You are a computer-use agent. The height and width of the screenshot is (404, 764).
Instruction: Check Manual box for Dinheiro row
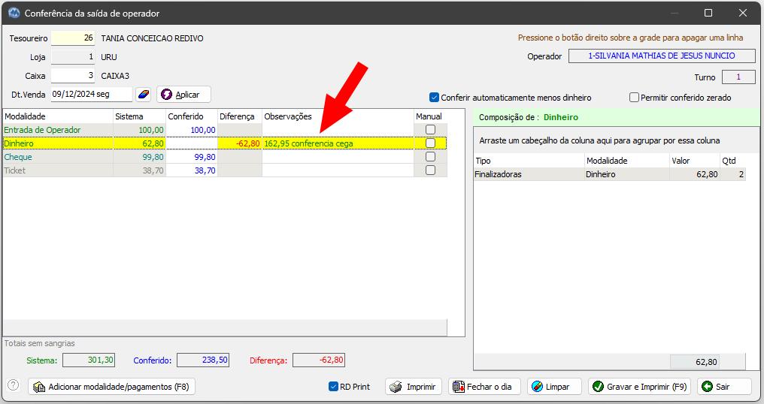click(430, 143)
